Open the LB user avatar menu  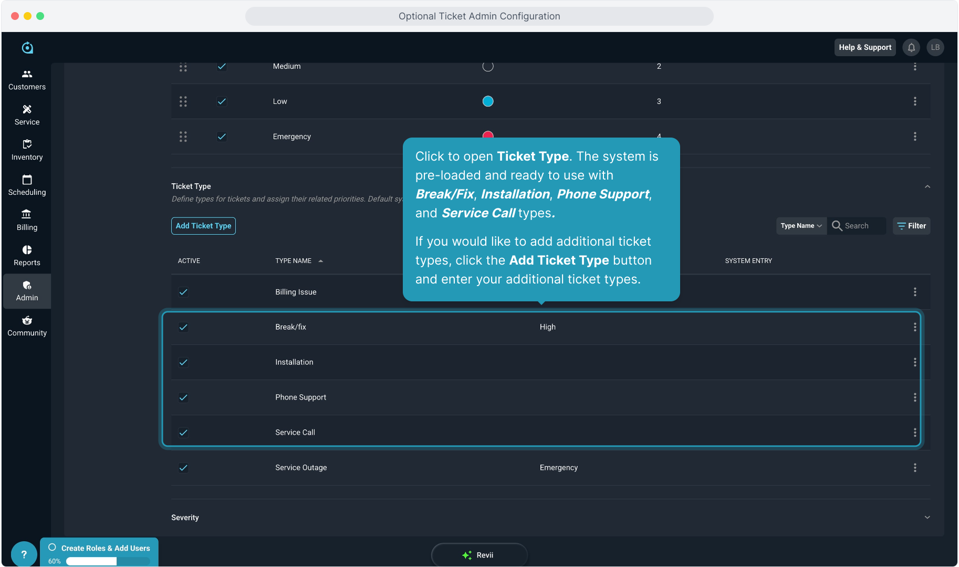coord(935,47)
